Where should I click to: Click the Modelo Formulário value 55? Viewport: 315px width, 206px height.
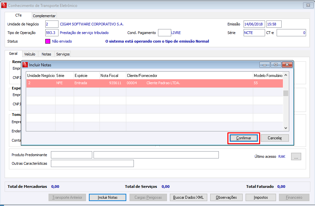point(256,83)
